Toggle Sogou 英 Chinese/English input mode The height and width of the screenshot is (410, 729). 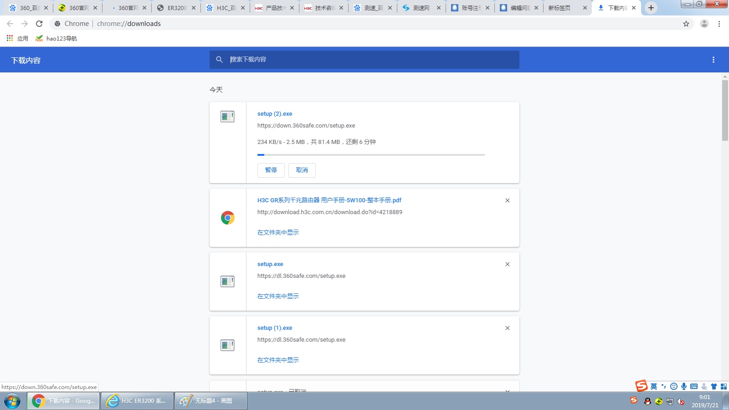pyautogui.click(x=654, y=386)
